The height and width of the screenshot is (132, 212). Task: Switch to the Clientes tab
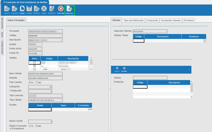[x=116, y=20]
